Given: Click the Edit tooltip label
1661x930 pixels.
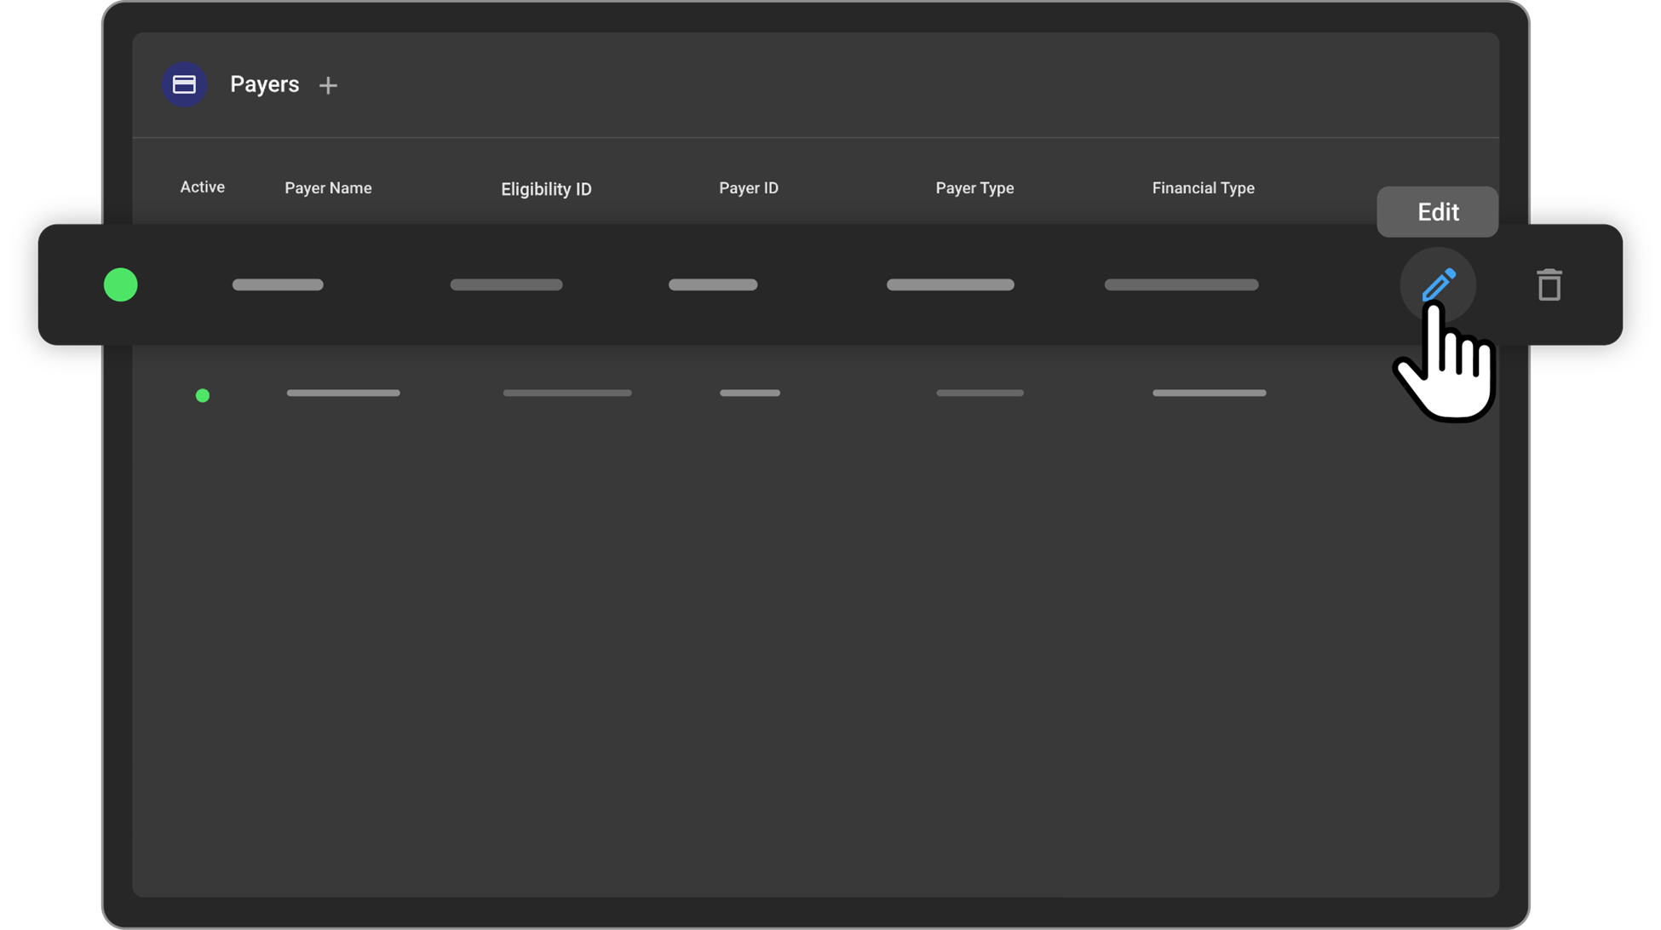Looking at the screenshot, I should point(1437,212).
